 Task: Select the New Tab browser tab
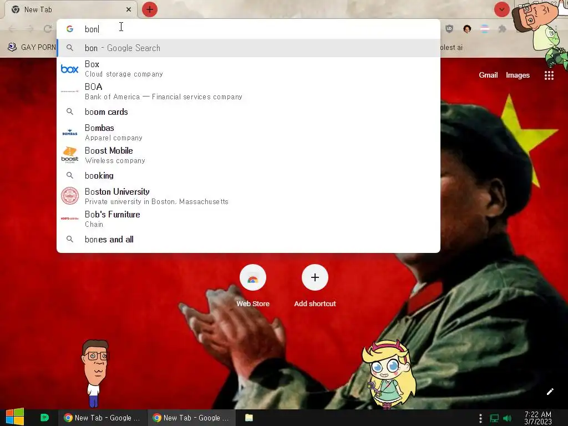(70, 9)
